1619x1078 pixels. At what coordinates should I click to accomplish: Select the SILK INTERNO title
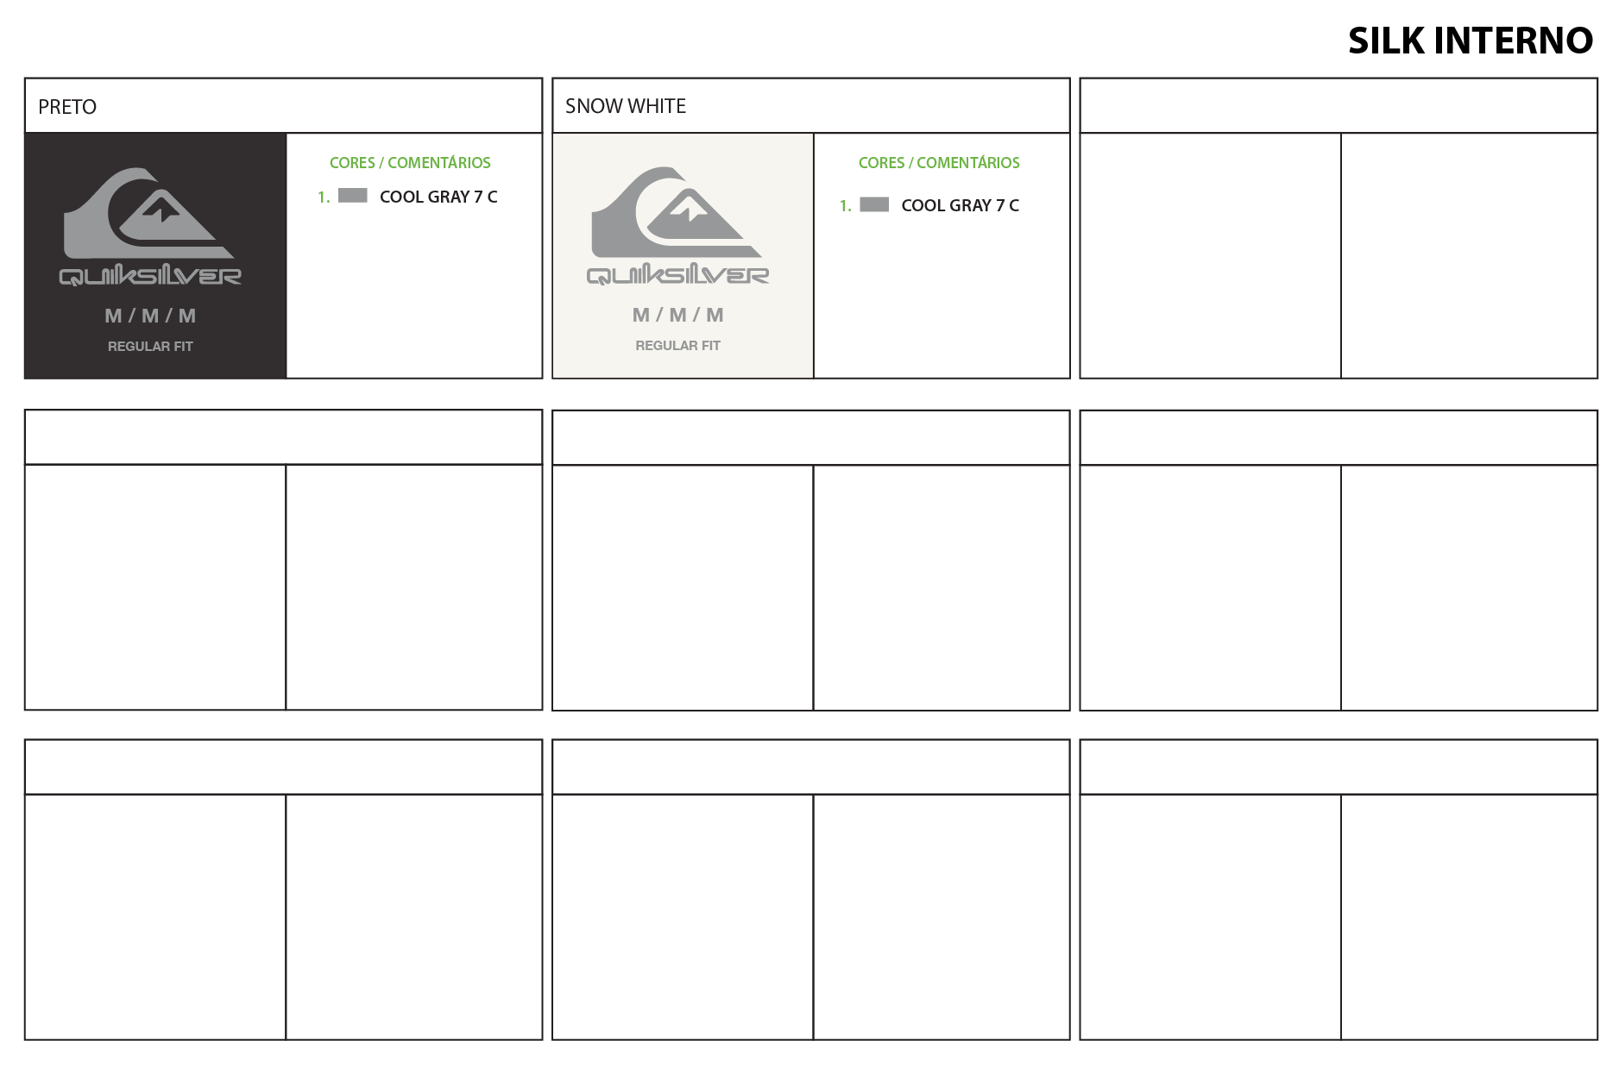[x=1470, y=41]
